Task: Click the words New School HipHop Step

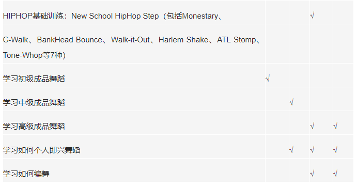Action: coord(115,16)
